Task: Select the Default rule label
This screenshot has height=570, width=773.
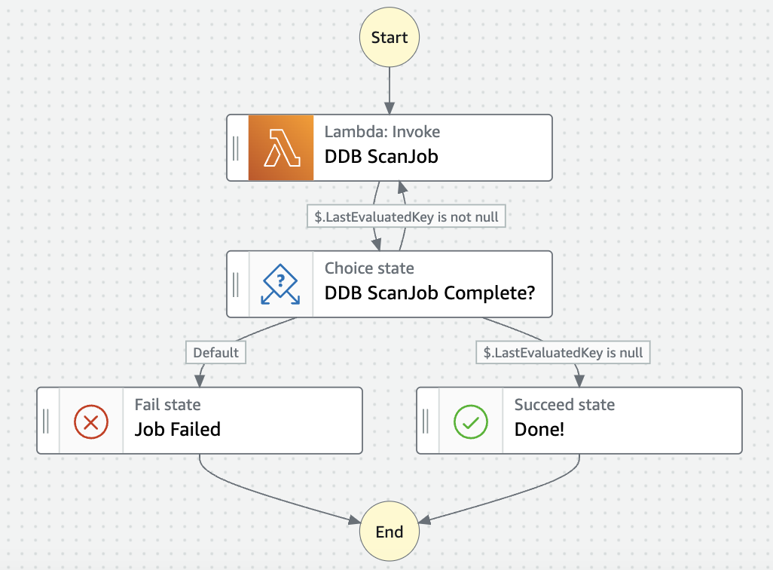Action: click(x=215, y=352)
